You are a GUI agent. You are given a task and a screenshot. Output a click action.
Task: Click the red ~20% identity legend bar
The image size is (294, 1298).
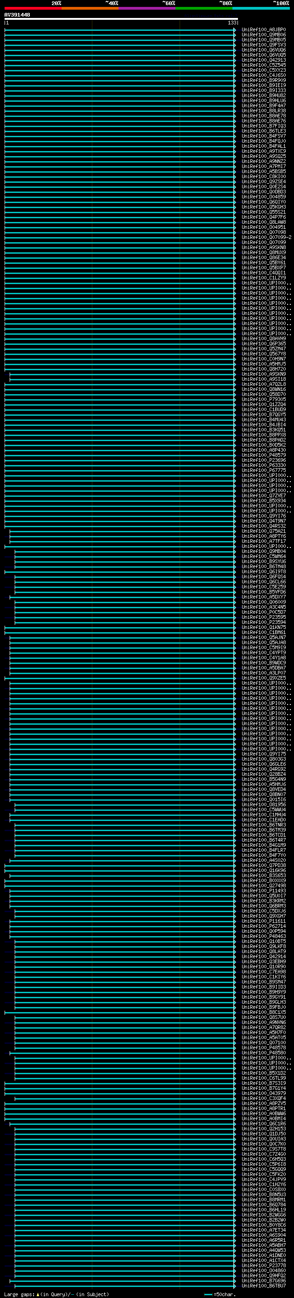click(x=33, y=8)
